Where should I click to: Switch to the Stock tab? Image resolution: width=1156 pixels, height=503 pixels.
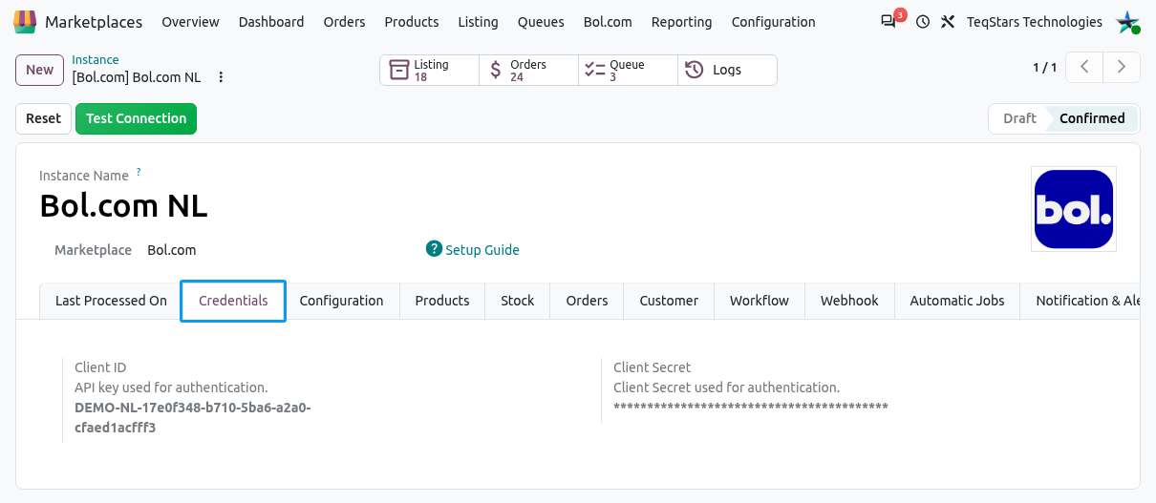point(518,301)
